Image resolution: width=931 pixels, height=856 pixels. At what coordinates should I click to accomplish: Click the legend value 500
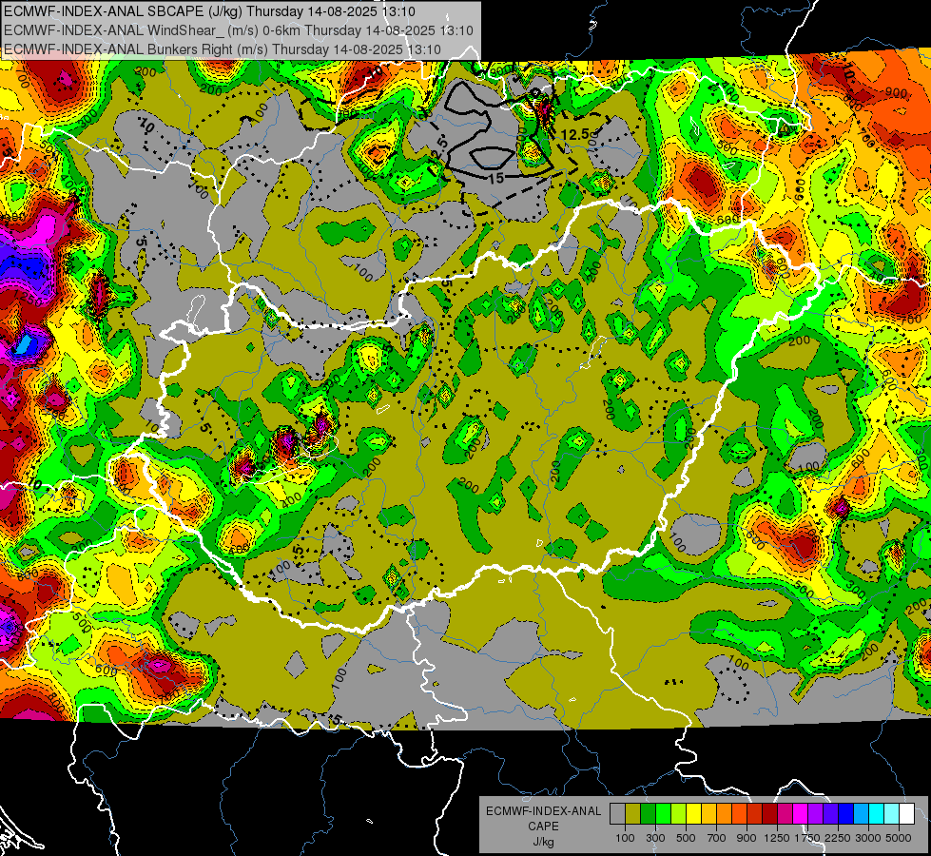[x=686, y=838]
